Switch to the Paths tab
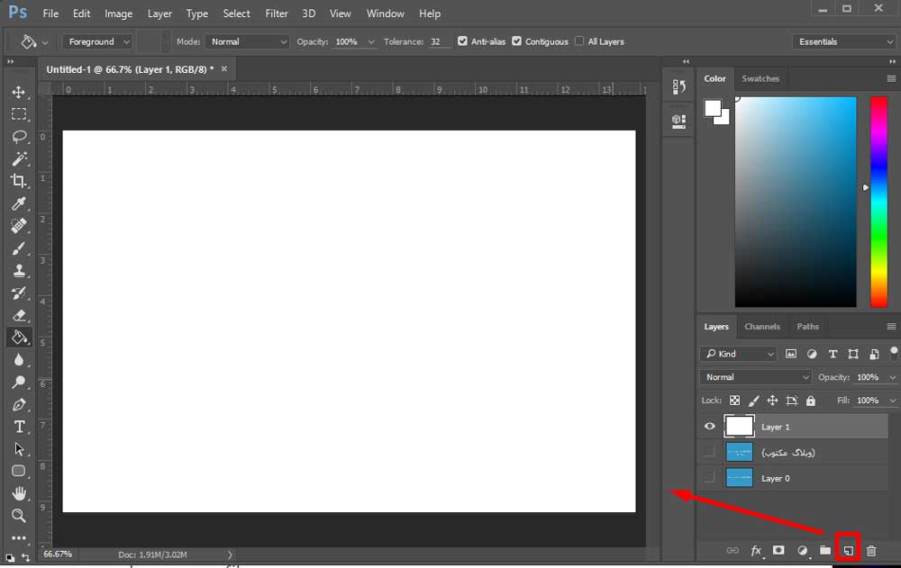Screen dimensions: 901x568 click(807, 326)
